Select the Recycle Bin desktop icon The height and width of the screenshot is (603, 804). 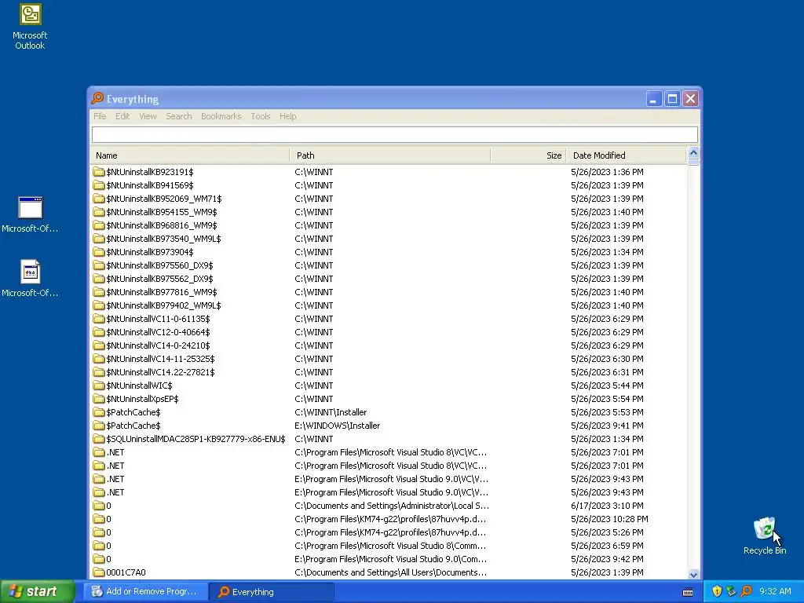(x=765, y=535)
